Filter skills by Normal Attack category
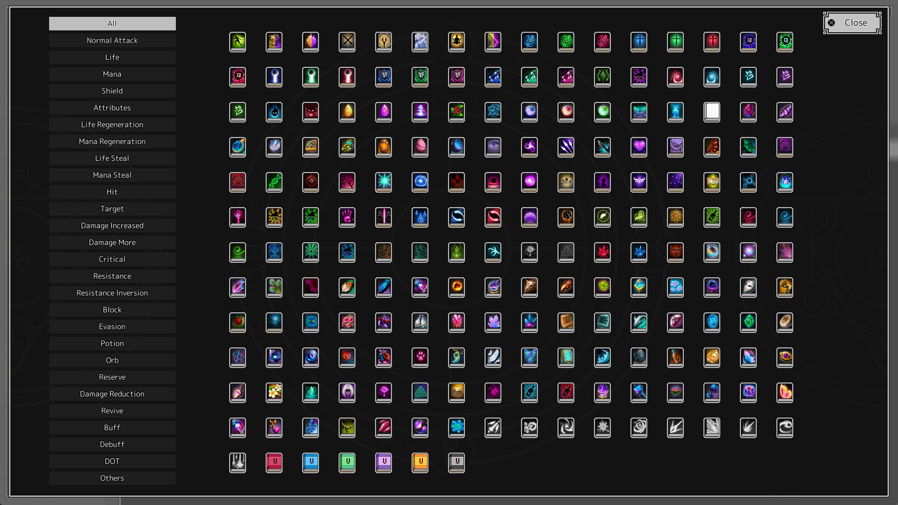This screenshot has width=898, height=505. point(112,40)
